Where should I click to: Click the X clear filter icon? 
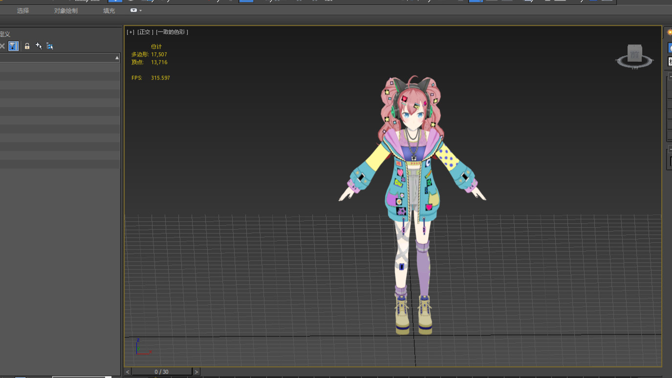[2, 46]
